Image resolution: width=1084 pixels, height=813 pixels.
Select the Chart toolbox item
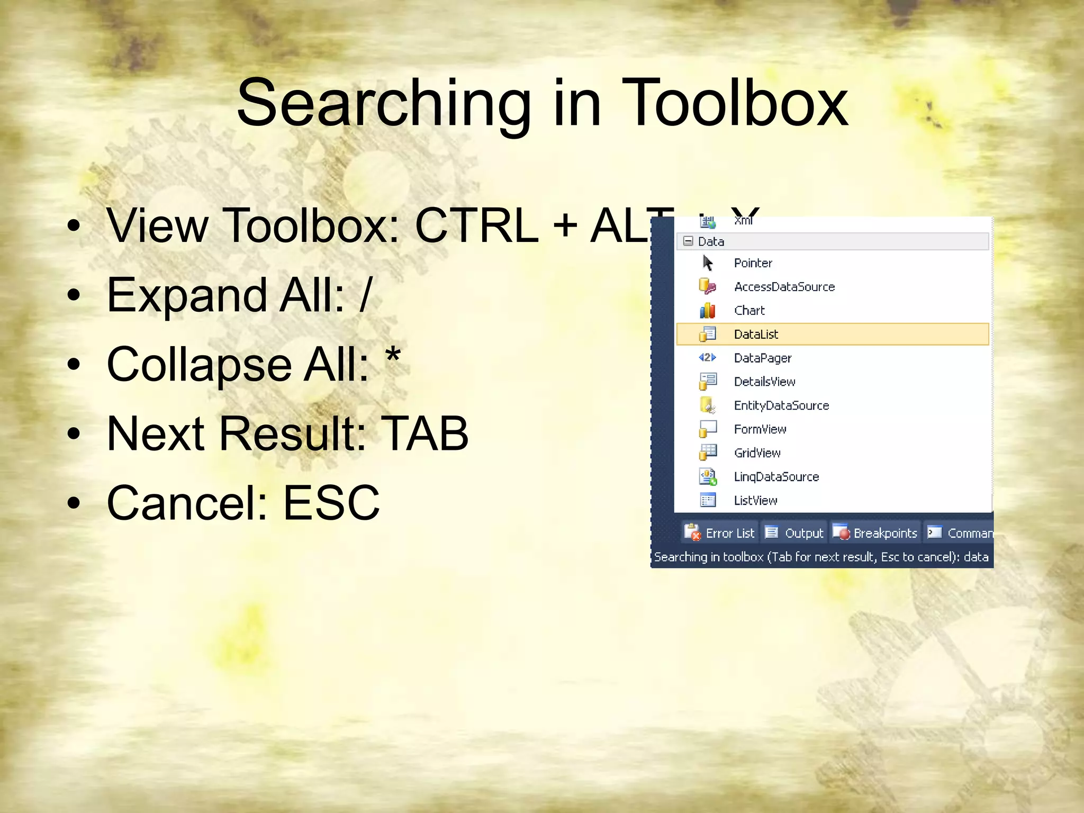pos(832,310)
